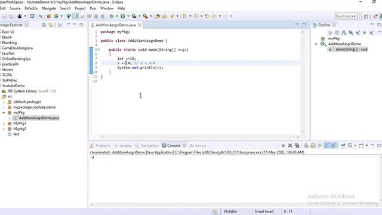Toggle Link with Editor in Package Explorer
The width and height of the screenshot is (382, 215).
[50, 25]
